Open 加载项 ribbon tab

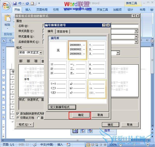pyautogui.click(x=117, y=10)
